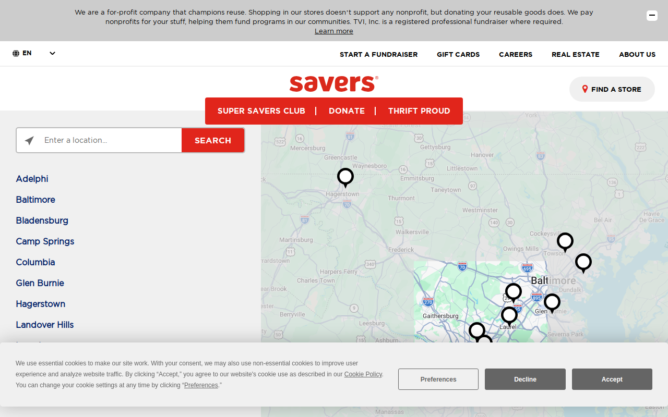Click the Gettysburg label on the map
The image size is (668, 417).
click(x=435, y=147)
